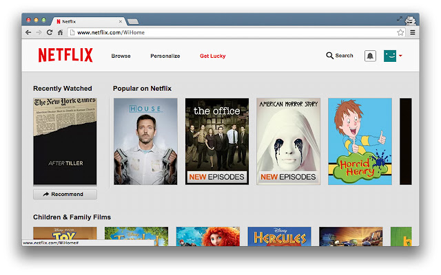Select the Netflix browser tab

[x=88, y=21]
